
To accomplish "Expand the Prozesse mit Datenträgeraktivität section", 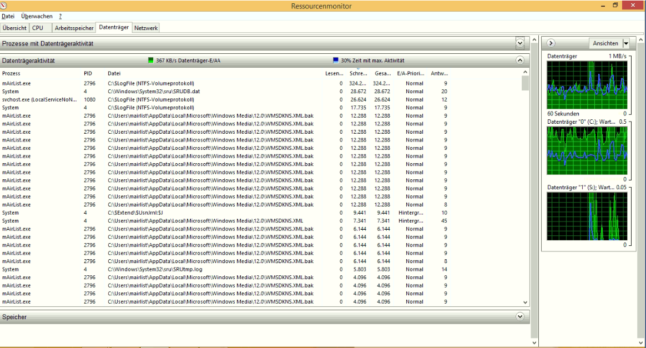I will 520,43.
